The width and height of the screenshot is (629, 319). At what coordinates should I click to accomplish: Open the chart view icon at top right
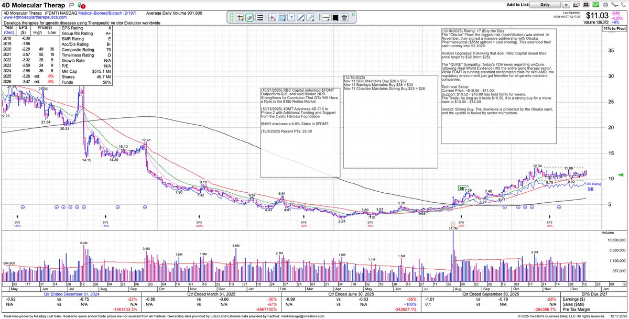[576, 5]
